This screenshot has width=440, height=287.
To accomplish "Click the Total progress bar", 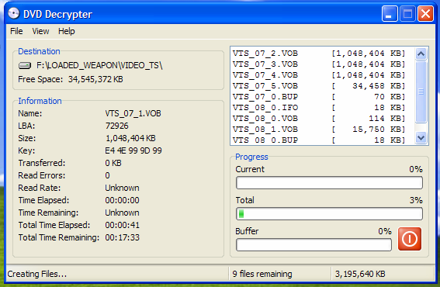I will tap(329, 214).
